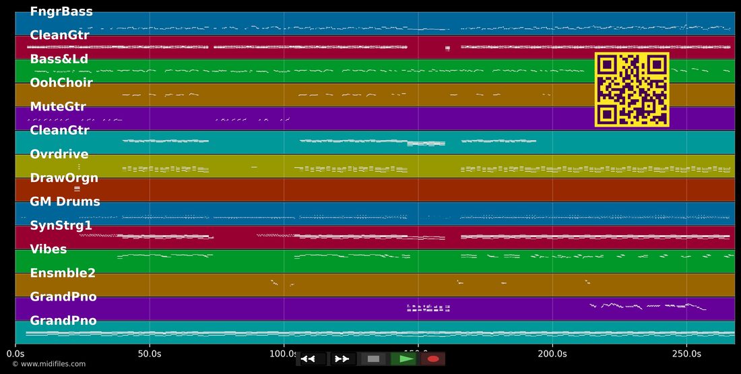Viewport: 741px width, 374px height.
Task: Start playback with the green play button
Action: pyautogui.click(x=403, y=359)
